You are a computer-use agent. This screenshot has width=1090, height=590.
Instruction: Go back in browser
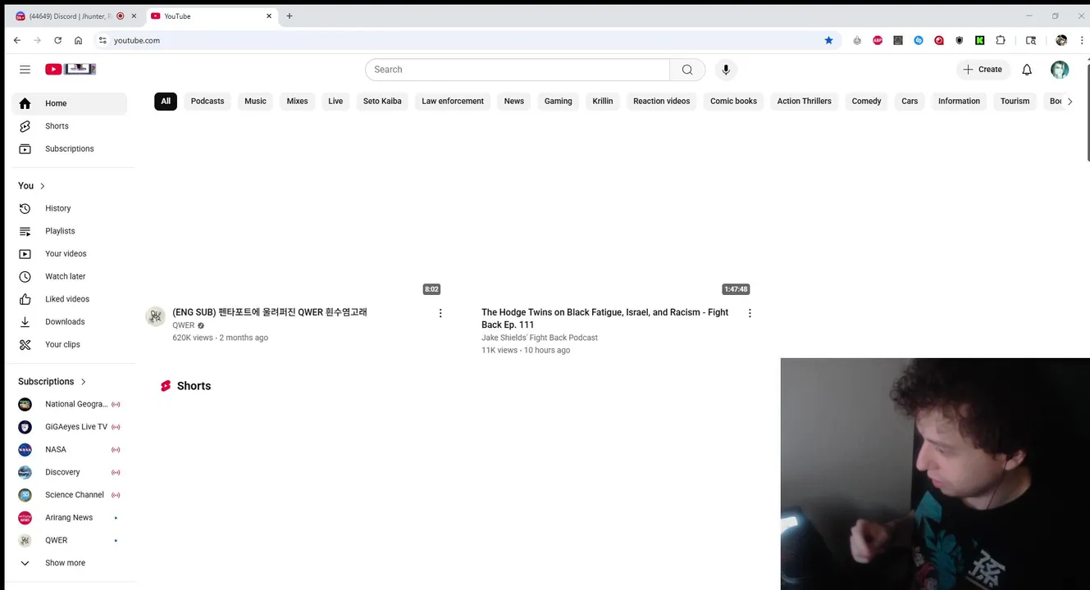tap(17, 40)
